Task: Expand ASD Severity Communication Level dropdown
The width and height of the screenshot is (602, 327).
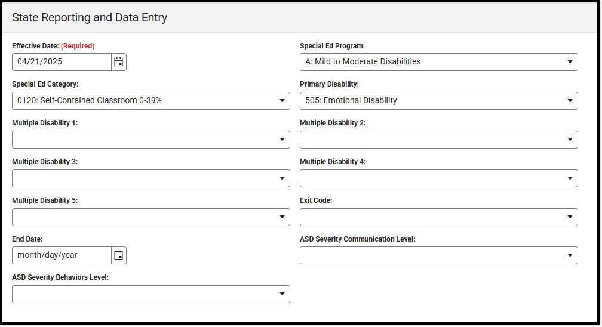Action: click(x=438, y=255)
